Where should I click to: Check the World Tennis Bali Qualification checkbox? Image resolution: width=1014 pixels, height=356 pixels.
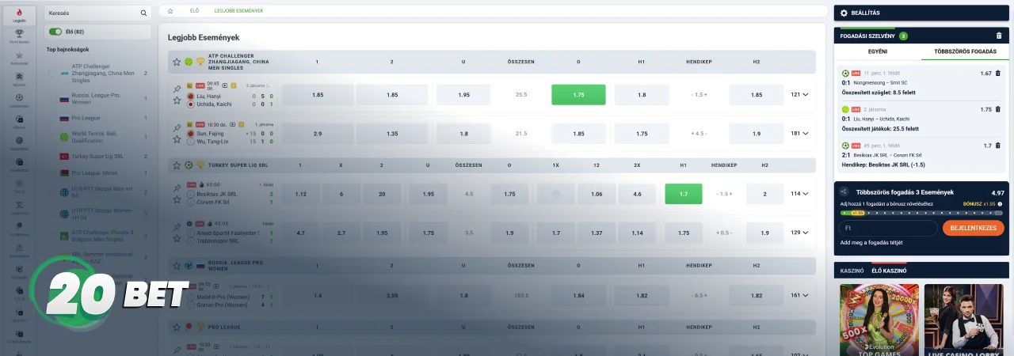52,137
